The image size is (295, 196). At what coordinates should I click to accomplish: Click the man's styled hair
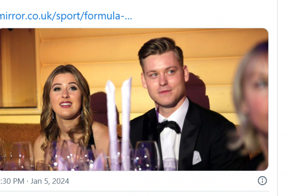(160, 50)
